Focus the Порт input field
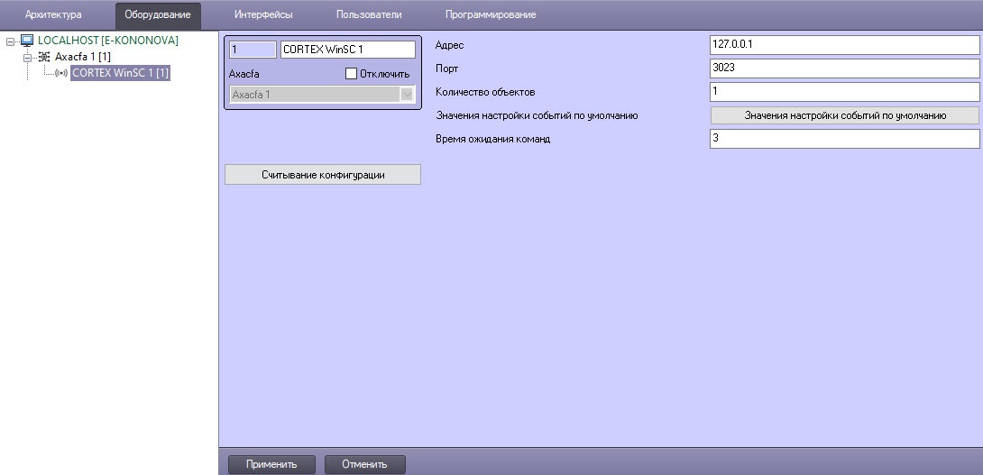The image size is (983, 475). [x=844, y=69]
